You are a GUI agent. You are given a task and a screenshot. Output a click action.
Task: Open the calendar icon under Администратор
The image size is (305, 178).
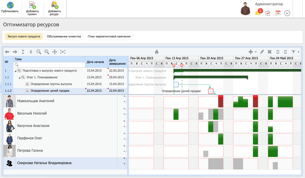[x=278, y=13]
